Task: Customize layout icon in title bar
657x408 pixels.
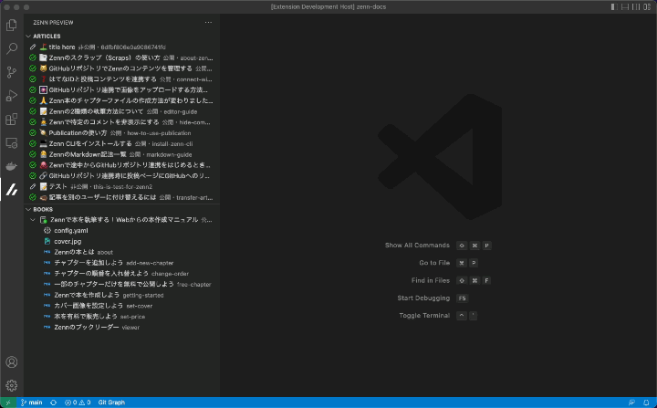Action: coord(647,6)
